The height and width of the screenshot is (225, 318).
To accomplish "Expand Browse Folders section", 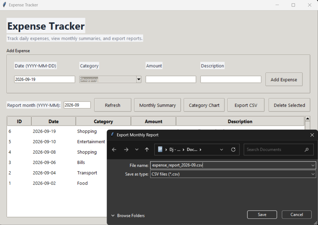I will click(128, 216).
